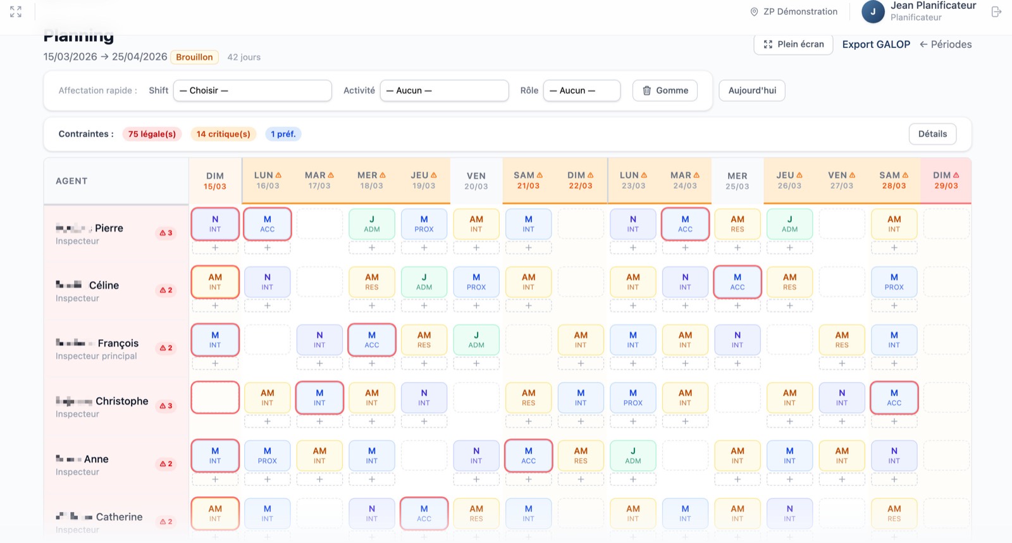The image size is (1012, 543).
Task: Open the J user avatar
Action: (x=873, y=11)
